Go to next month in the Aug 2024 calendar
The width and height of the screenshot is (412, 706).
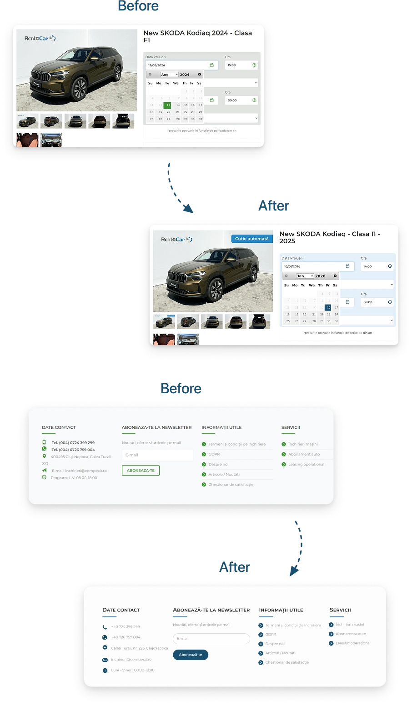199,75
